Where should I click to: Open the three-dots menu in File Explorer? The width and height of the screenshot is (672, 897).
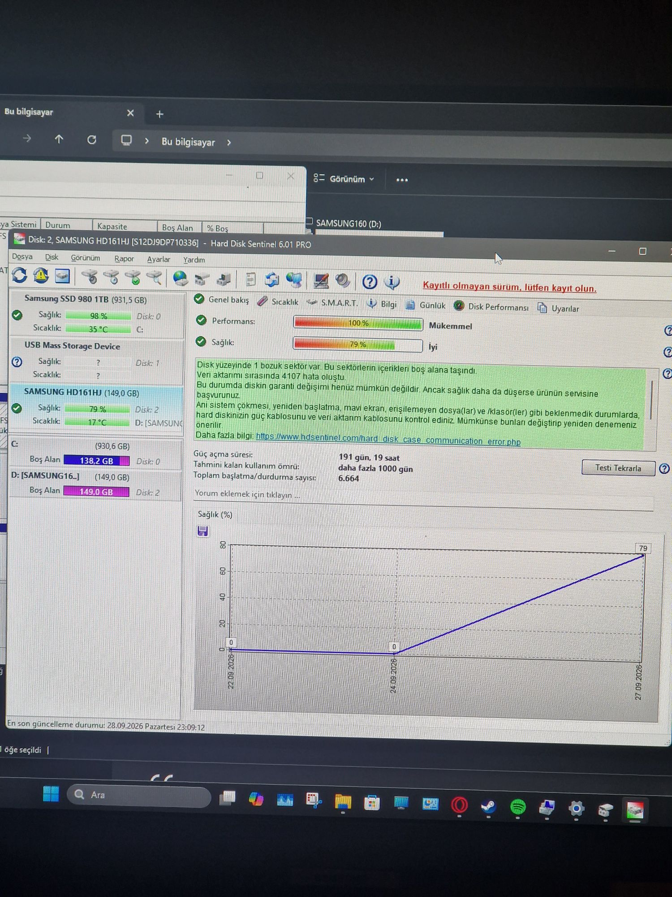(x=402, y=180)
